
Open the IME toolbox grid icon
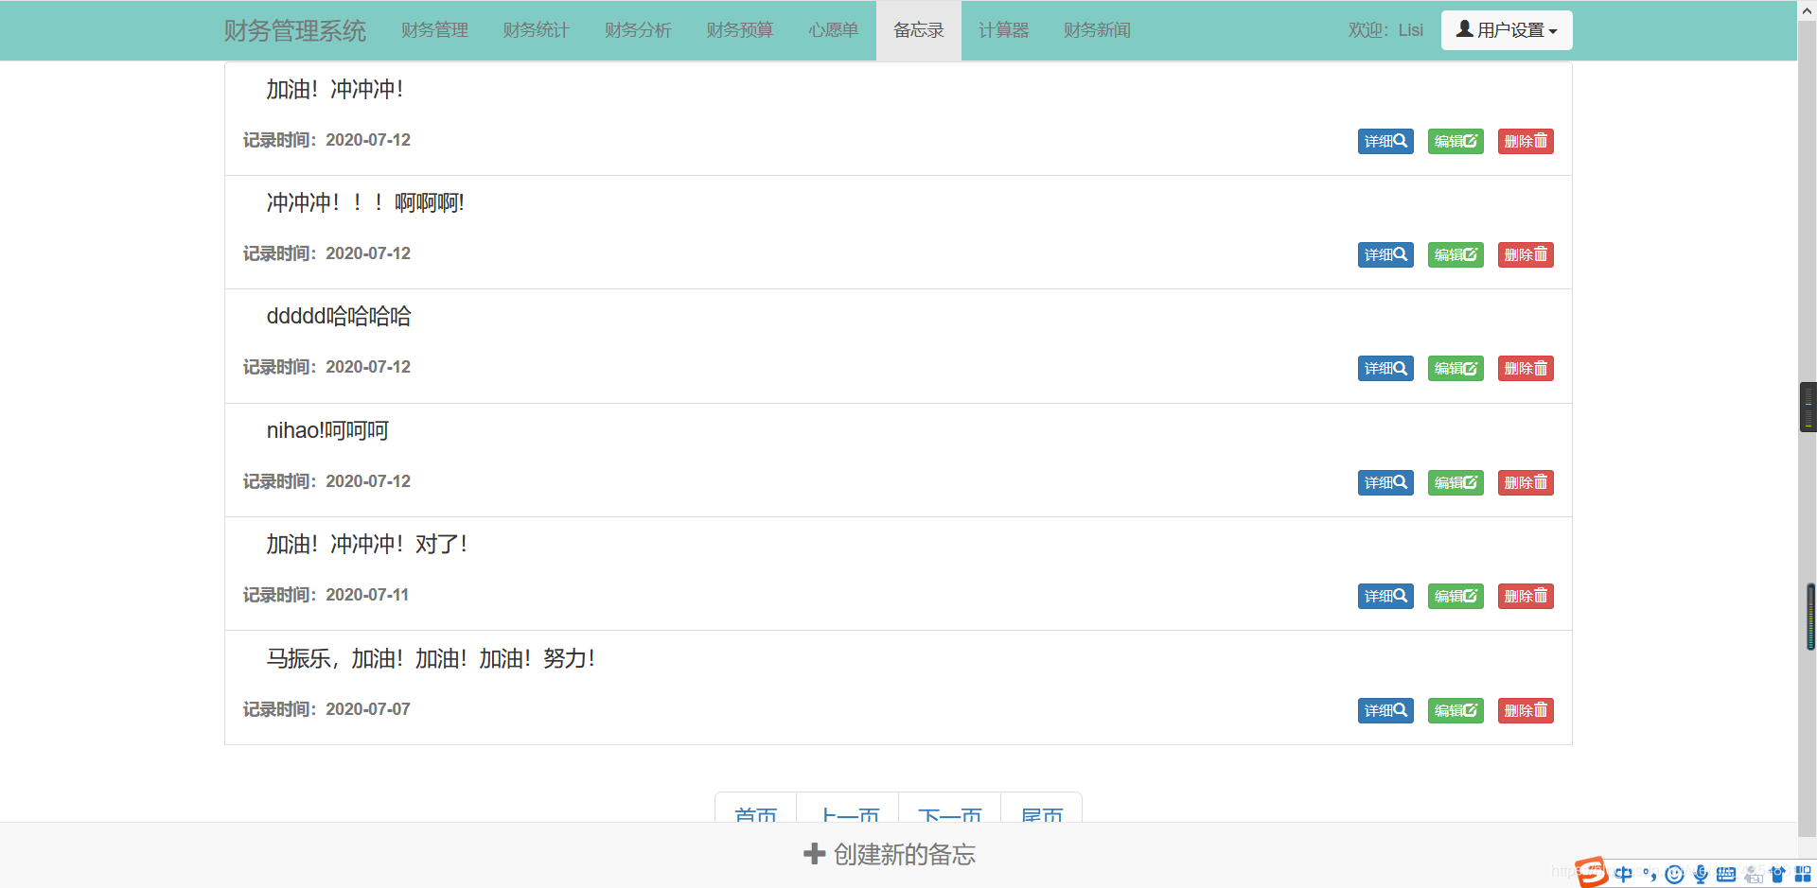click(x=1804, y=874)
